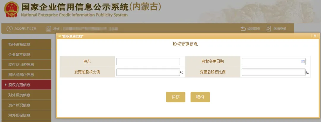Screen dimensions: 321x122
Task: Click the 变更后股权比例 input box
Action: click(x=273, y=72)
